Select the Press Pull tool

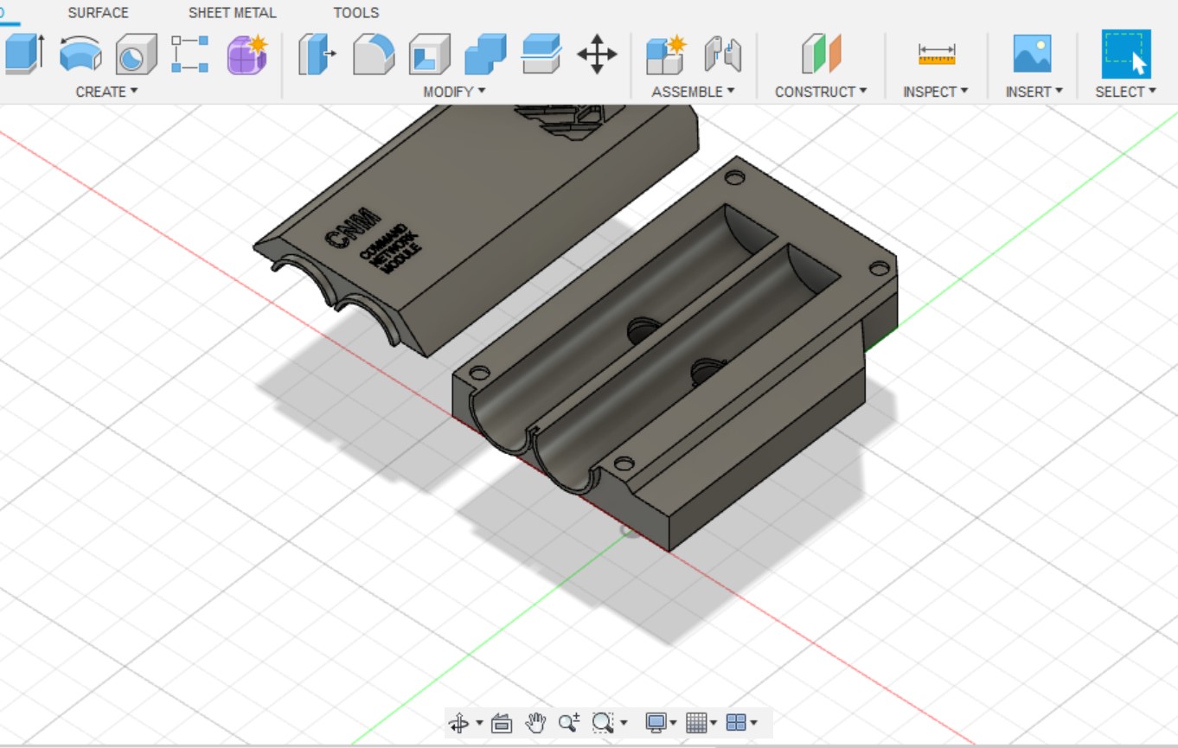coord(318,54)
